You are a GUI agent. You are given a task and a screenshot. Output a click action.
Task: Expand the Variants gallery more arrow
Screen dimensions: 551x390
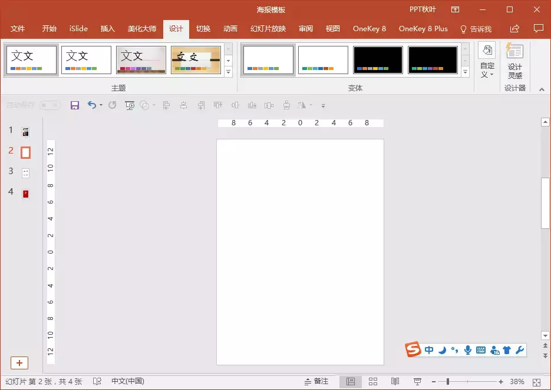click(x=466, y=72)
